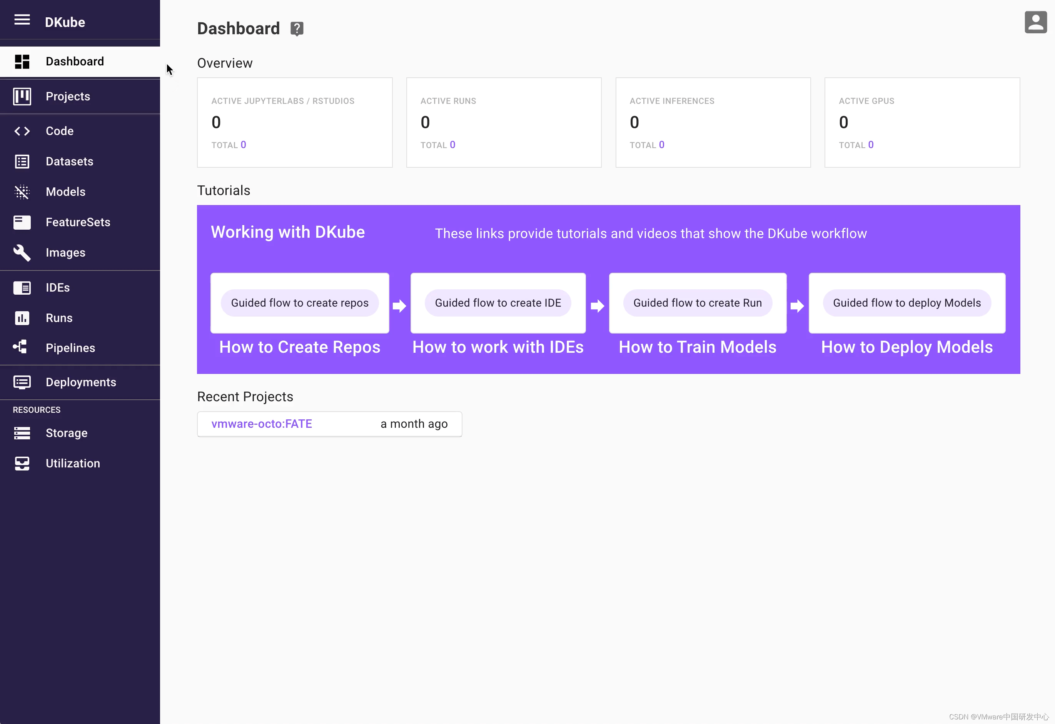The width and height of the screenshot is (1055, 724).
Task: Toggle the hamburger menu in sidebar
Action: 22,20
